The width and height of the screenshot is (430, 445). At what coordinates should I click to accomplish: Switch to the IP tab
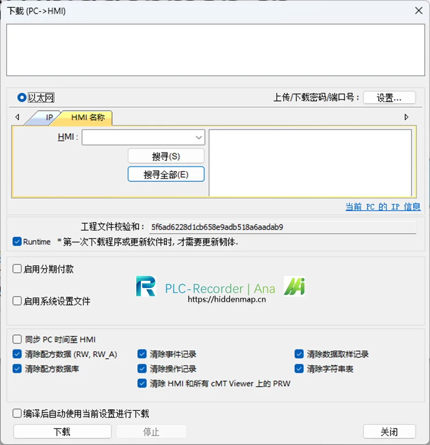49,118
